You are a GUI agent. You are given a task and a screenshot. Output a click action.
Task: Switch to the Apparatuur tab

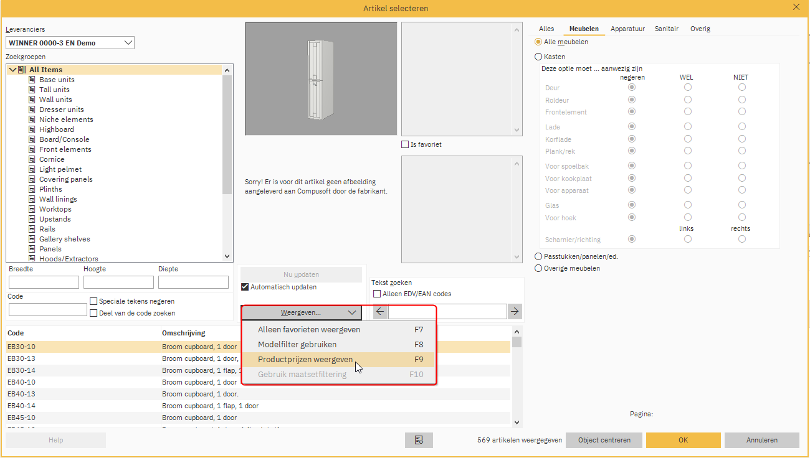(x=627, y=29)
